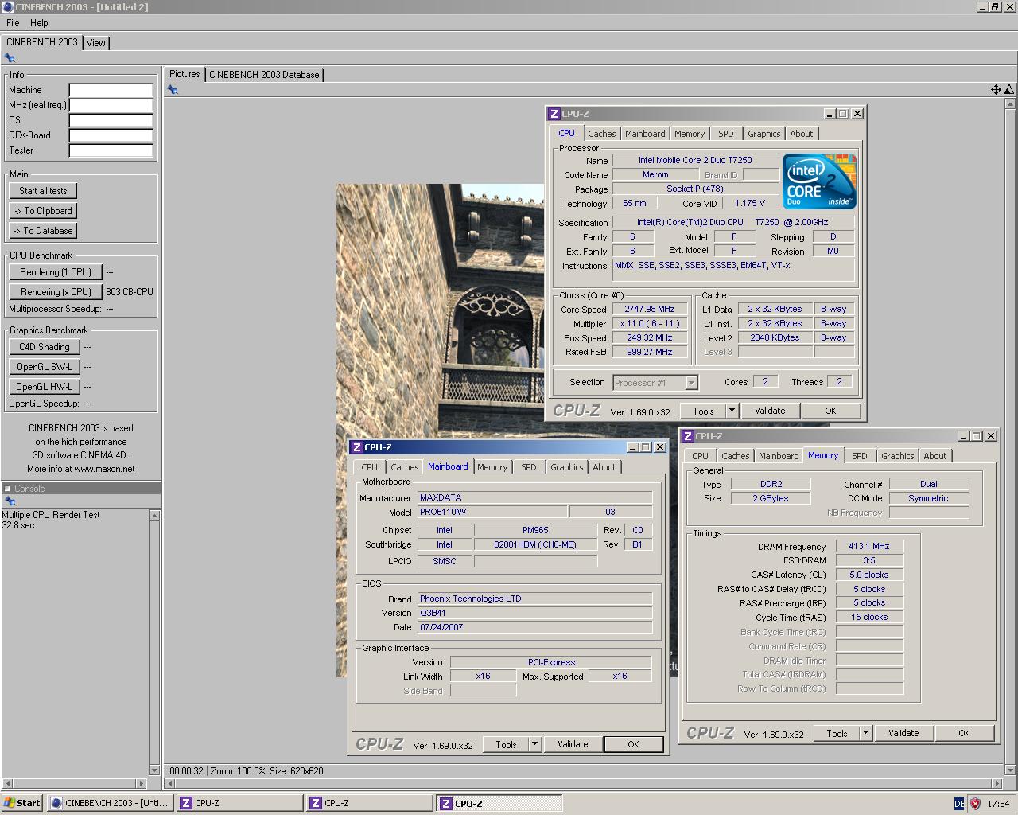
Task: Open the Processor selection dropdown
Action: (x=691, y=383)
